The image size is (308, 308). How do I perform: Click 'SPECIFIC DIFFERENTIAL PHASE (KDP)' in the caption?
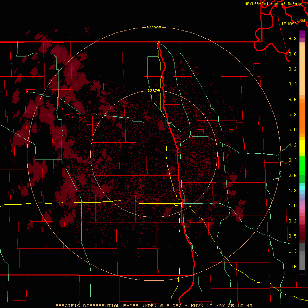click(106, 306)
